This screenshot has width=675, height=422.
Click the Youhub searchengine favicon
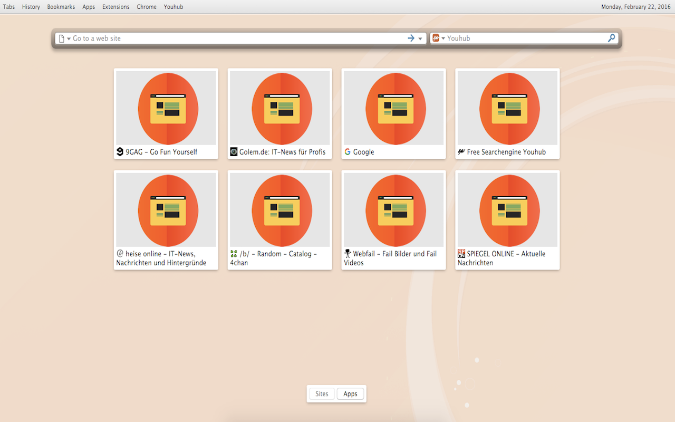(x=461, y=152)
